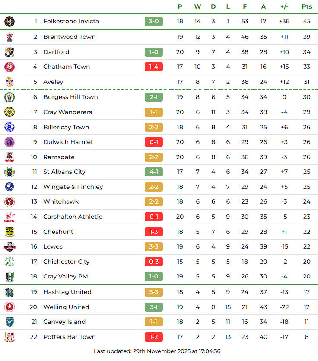Click Chatham Town's red 1-4 result badge
Image resolution: width=318 pixels, height=361 pixels.
(154, 67)
